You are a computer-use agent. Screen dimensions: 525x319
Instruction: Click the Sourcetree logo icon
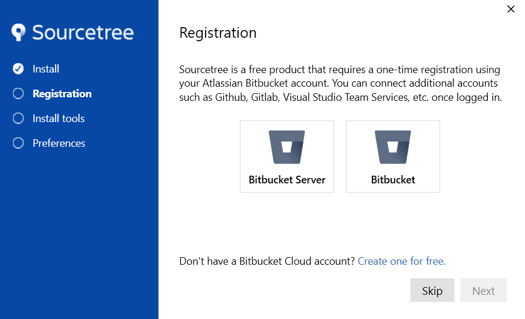coord(18,32)
